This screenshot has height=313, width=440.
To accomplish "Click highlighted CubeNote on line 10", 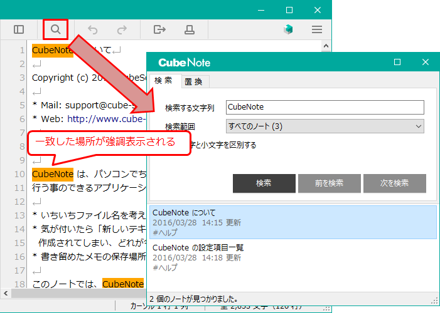I will [x=53, y=174].
